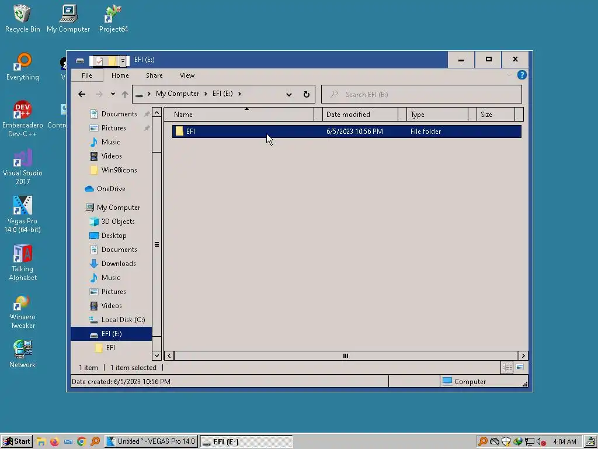Open the Recent locations dropdown
This screenshot has width=598, height=449.
click(113, 94)
